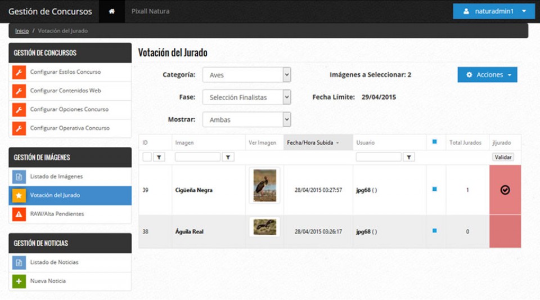540x300 pixels.
Task: Open the Mostrar dropdown showing Ambas
Action: [x=246, y=119]
